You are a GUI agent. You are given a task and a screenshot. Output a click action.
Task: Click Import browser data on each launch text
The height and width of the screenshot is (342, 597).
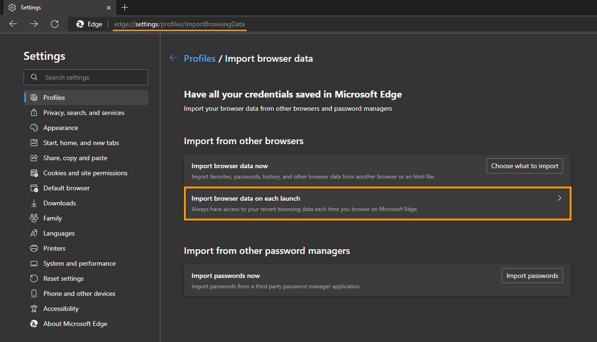(246, 198)
